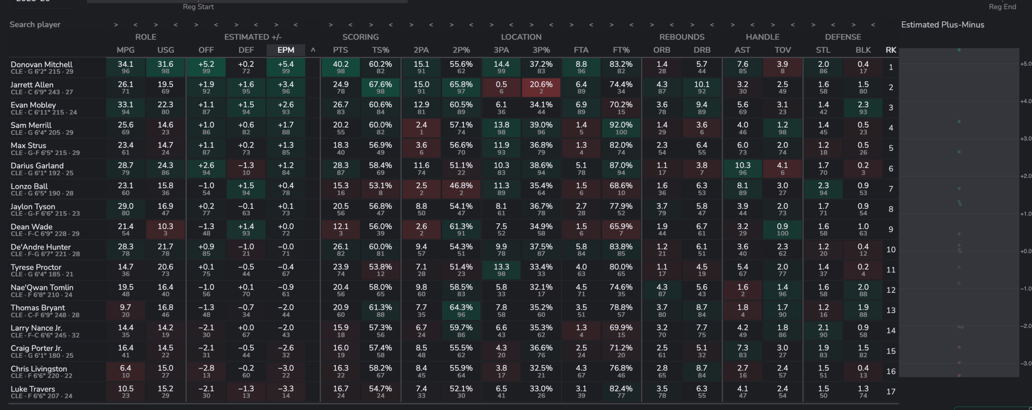The image size is (1032, 410).
Task: Click the less-than filter above FT%
Action: coord(631,25)
